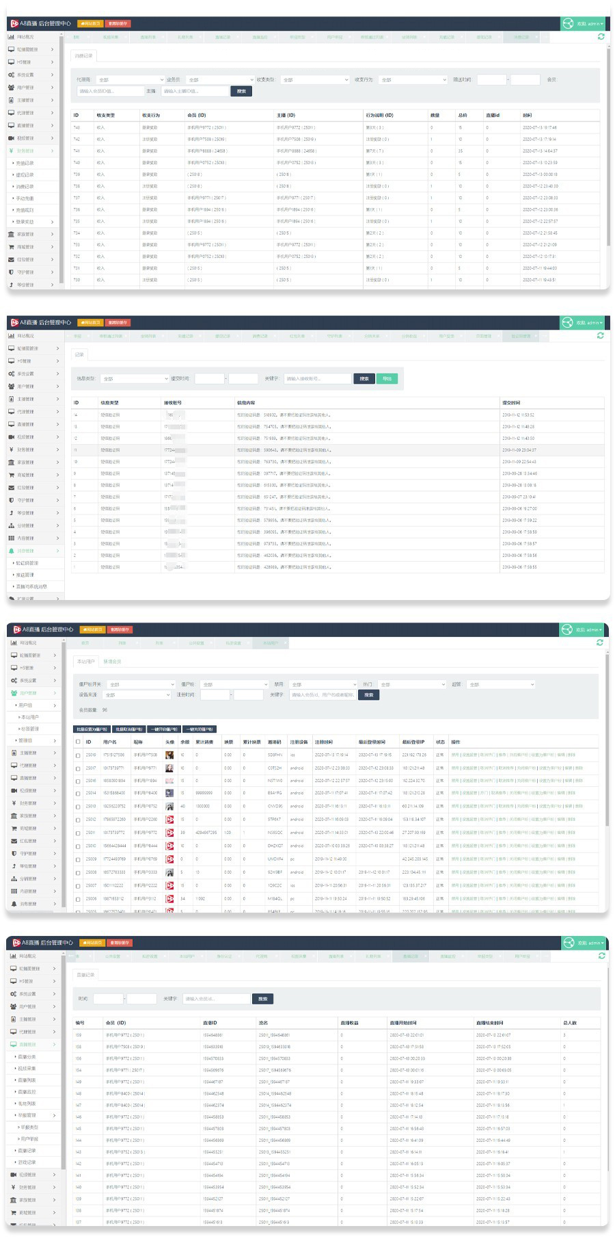Click 财务管理 yen icon on 验证码 records page
The height and width of the screenshot is (1239, 615).
click(x=11, y=449)
